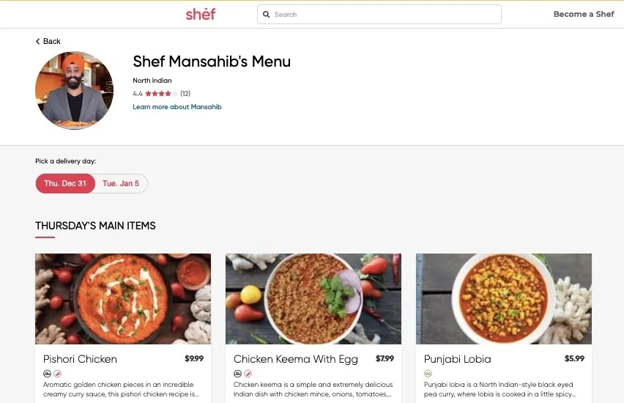The image size is (624, 403).
Task: Click the spicy chili icon under Pishori Chicken
Action: (58, 374)
